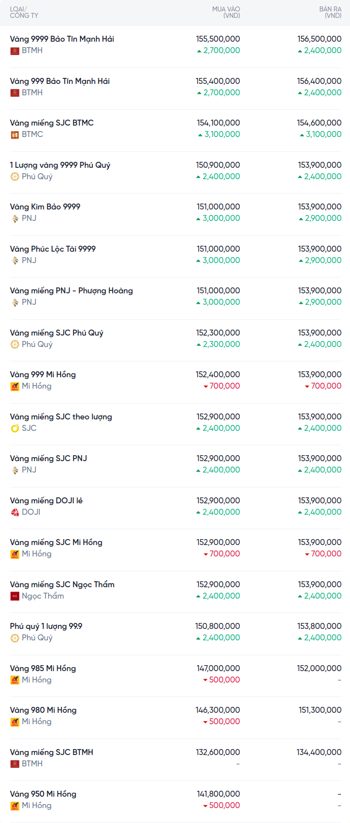Click the Vàng 985 Mi Hồng title
The height and width of the screenshot is (823, 350).
pyautogui.click(x=43, y=668)
